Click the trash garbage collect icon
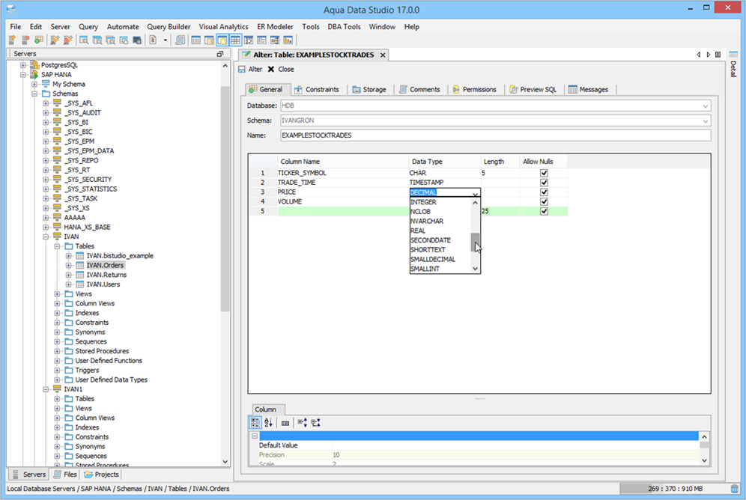This screenshot has width=746, height=500. click(x=735, y=489)
